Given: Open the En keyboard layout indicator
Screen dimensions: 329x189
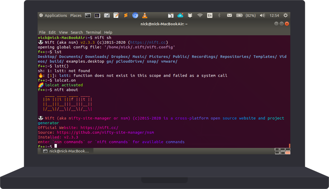Looking at the screenshot, I should click(210, 16).
